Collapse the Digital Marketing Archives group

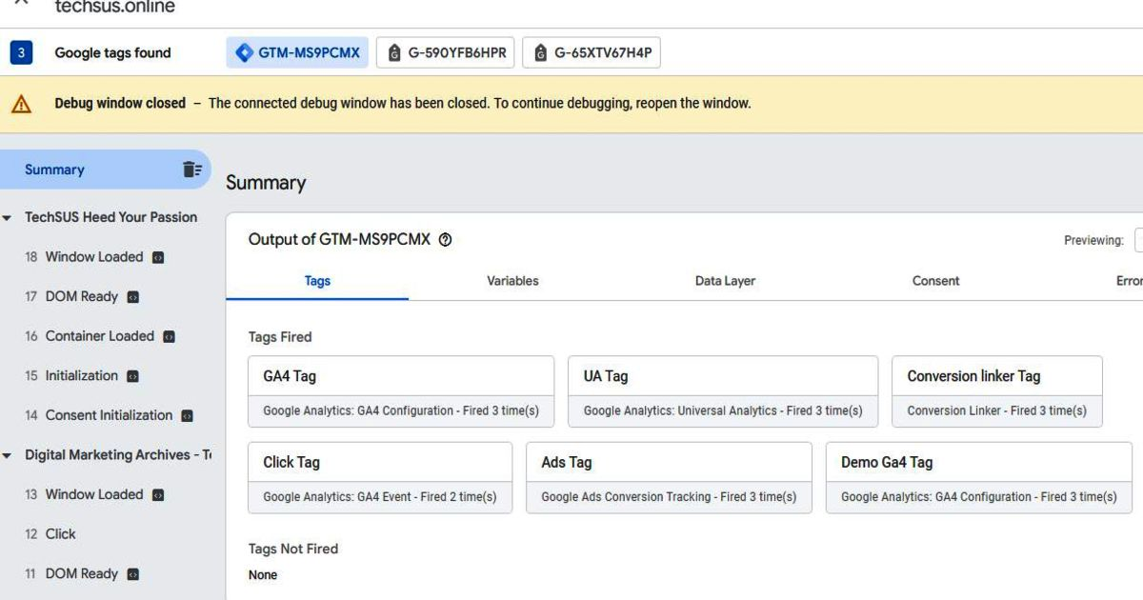[8, 456]
